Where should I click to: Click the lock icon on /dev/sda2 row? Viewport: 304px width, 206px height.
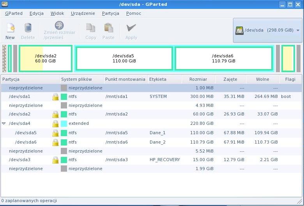(x=55, y=114)
